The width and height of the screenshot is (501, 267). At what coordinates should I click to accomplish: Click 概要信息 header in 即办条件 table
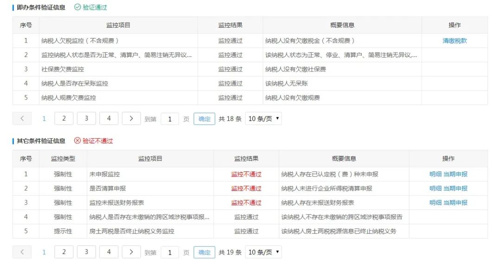342,25
